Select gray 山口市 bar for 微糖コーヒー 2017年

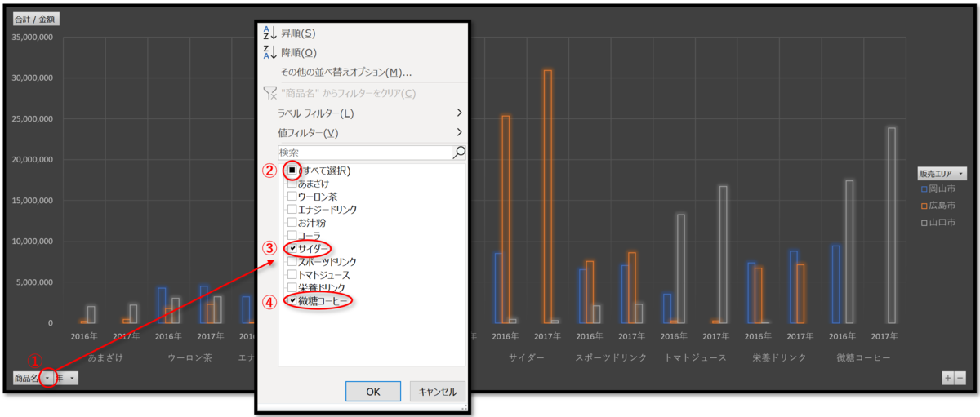892,225
